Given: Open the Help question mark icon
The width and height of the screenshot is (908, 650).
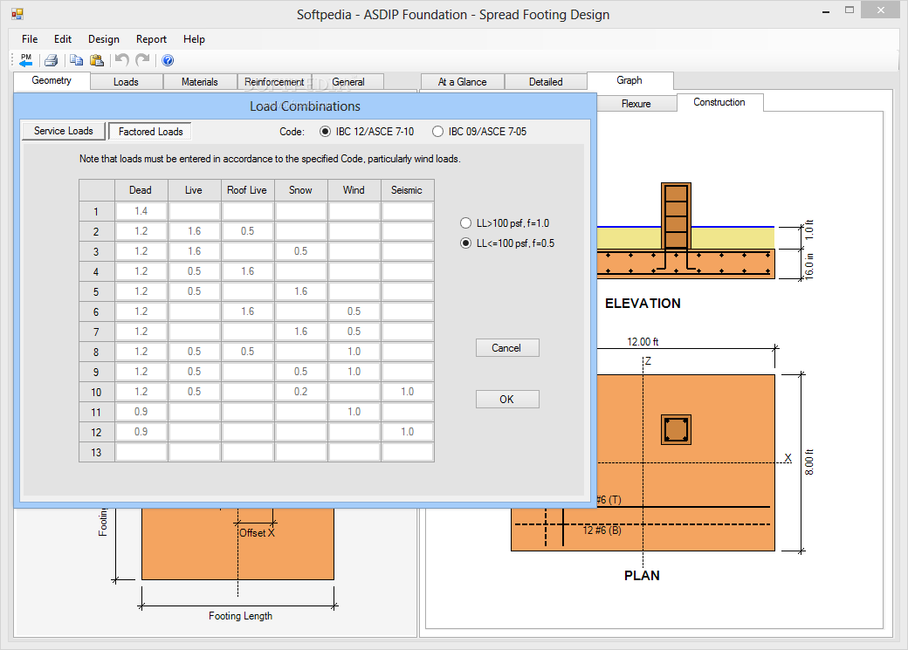Looking at the screenshot, I should (x=168, y=60).
